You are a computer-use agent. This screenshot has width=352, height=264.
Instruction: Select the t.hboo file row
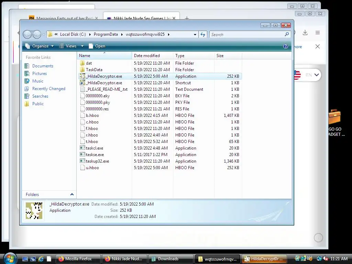(x=160, y=141)
